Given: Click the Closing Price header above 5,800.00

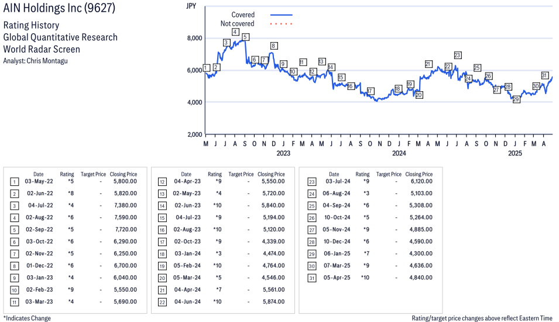Looking at the screenshot, I should point(124,174).
